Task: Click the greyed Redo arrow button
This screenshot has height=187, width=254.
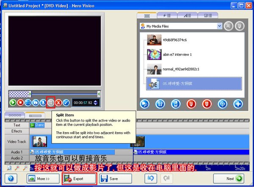Action: coord(167,179)
